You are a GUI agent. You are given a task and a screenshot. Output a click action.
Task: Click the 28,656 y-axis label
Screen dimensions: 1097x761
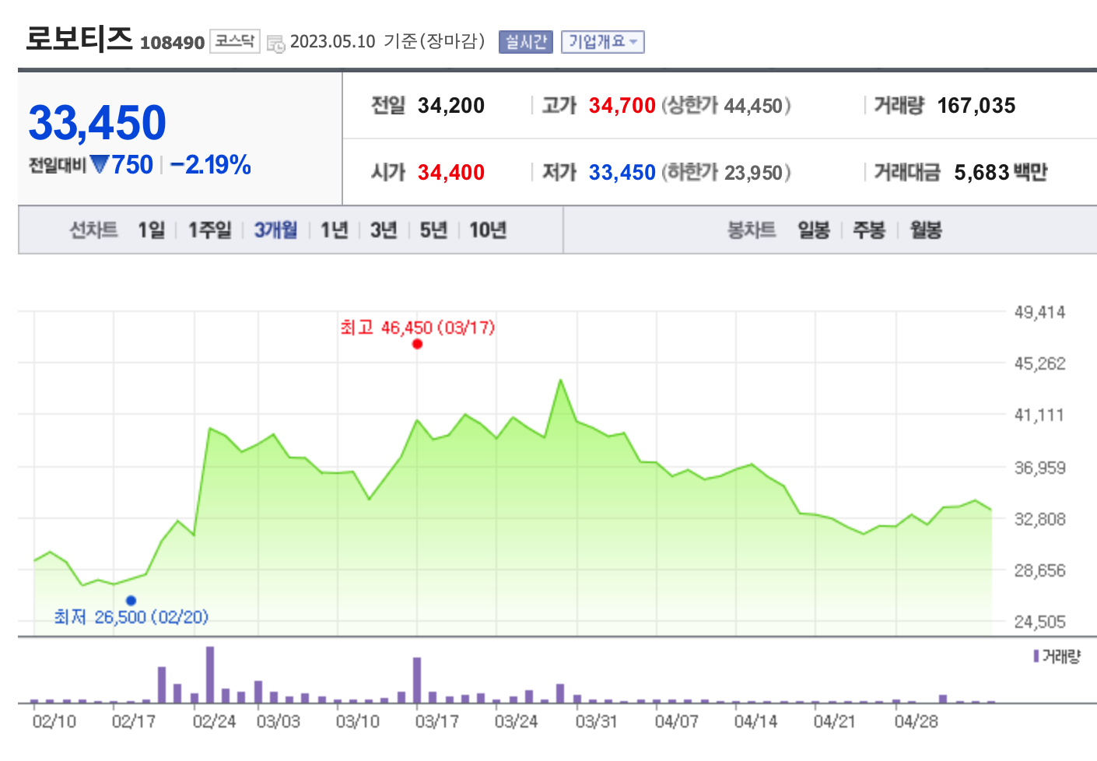coord(1039,570)
